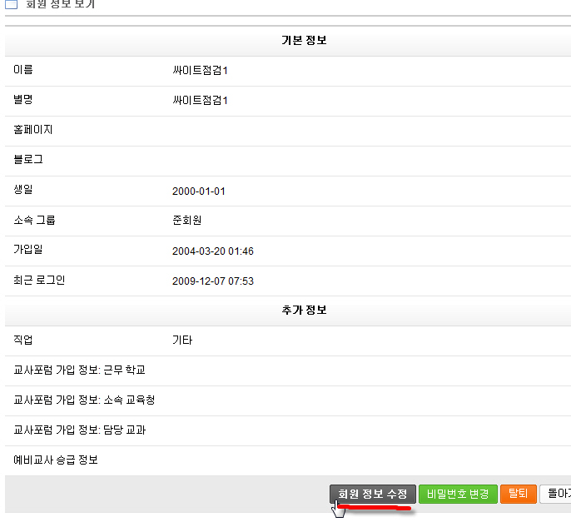571x527 pixels.
Task: Click the 소속 그룹 value 준회원
Action: (186, 221)
